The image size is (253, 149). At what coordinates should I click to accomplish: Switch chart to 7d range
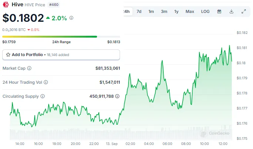point(139,11)
